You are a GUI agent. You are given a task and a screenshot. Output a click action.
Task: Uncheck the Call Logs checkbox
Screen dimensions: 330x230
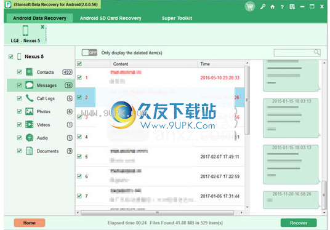coord(19,98)
